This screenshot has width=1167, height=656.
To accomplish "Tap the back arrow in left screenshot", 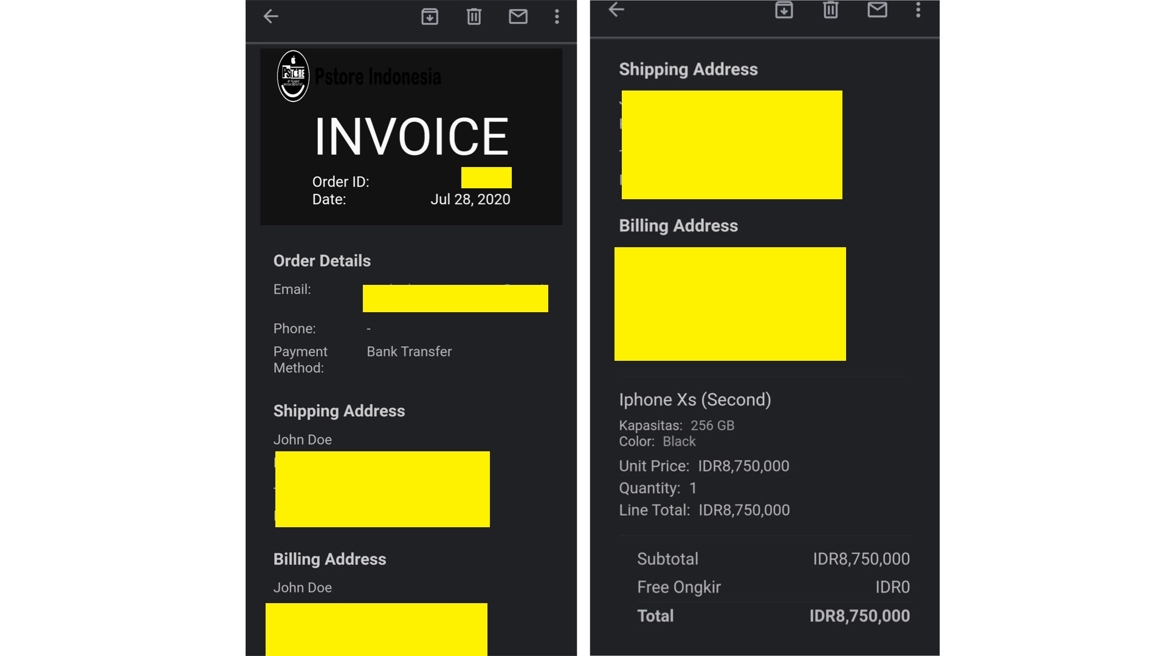I will (270, 16).
